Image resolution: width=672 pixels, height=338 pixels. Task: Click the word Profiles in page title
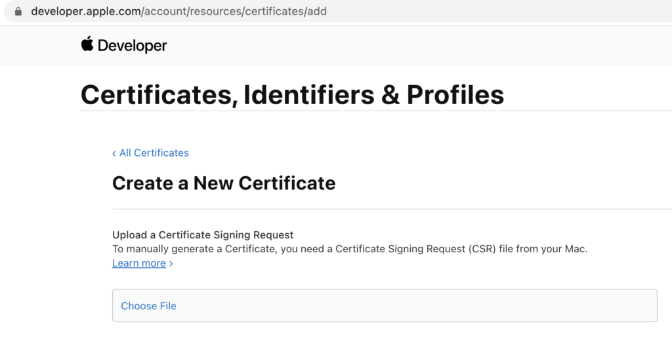[x=455, y=95]
